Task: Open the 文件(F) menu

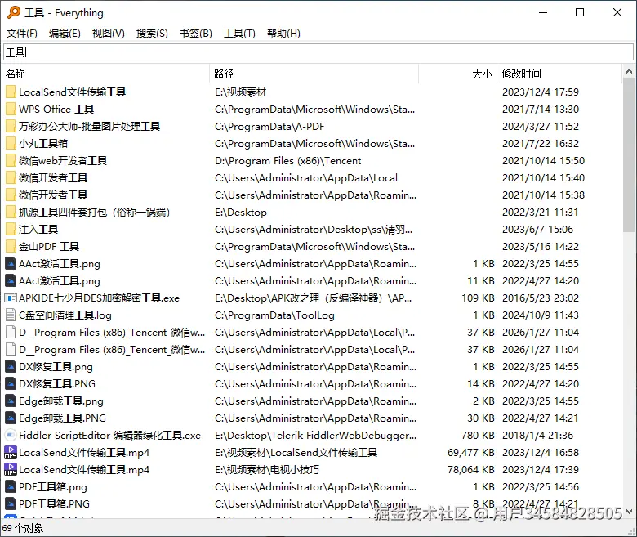Action: tap(21, 34)
